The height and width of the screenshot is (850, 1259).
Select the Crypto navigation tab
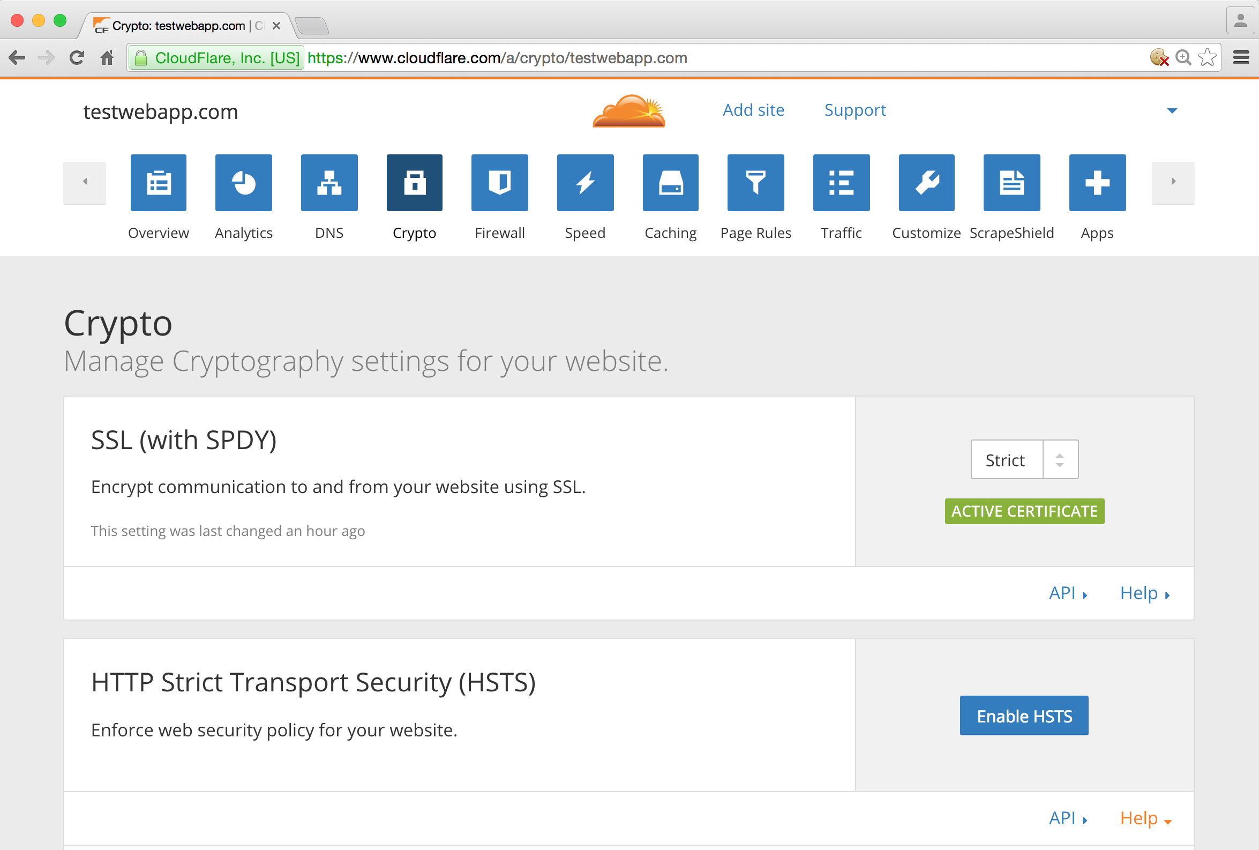click(x=415, y=183)
